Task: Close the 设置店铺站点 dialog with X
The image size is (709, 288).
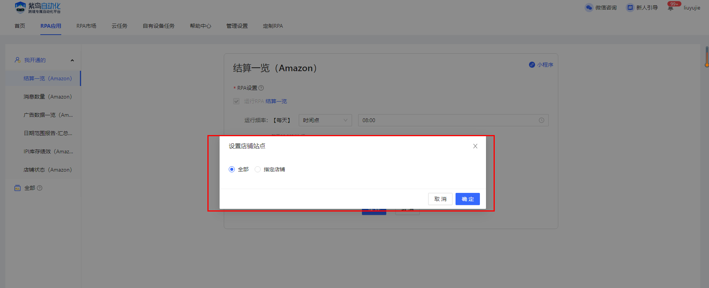Action: (x=475, y=146)
